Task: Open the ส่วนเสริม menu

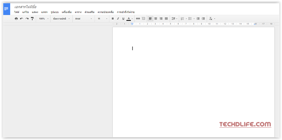Action: [90, 12]
